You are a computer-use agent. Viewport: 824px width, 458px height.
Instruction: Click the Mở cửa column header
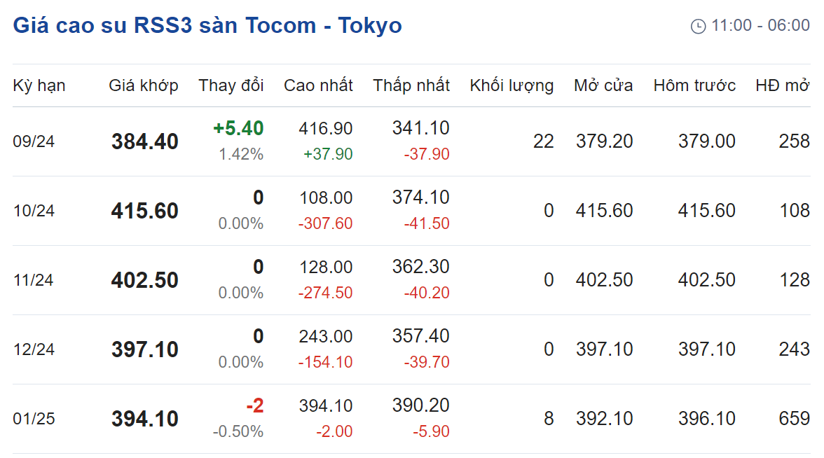[x=603, y=85]
